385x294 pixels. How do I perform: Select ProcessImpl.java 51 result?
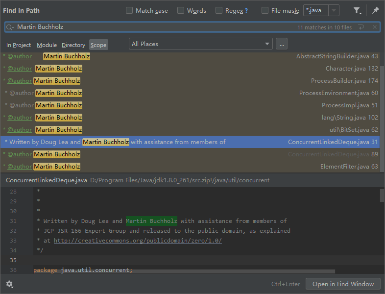click(190, 105)
